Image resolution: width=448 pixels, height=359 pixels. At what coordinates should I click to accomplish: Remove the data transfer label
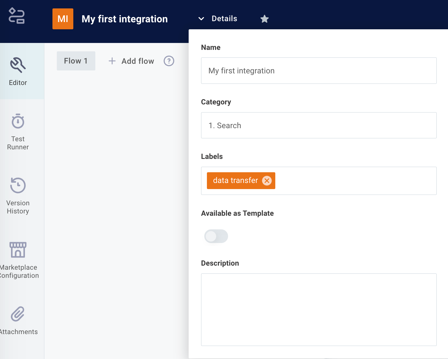pos(267,180)
